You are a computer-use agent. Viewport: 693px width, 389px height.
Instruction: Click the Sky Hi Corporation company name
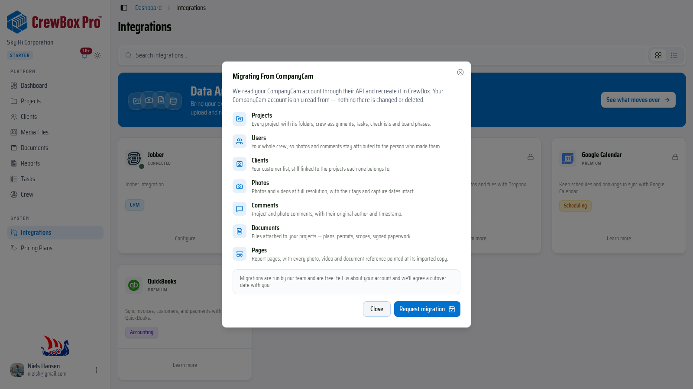point(30,42)
